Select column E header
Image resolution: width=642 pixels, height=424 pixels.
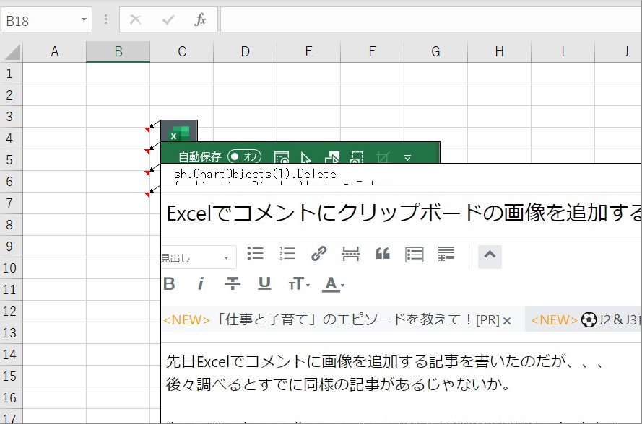(x=308, y=51)
